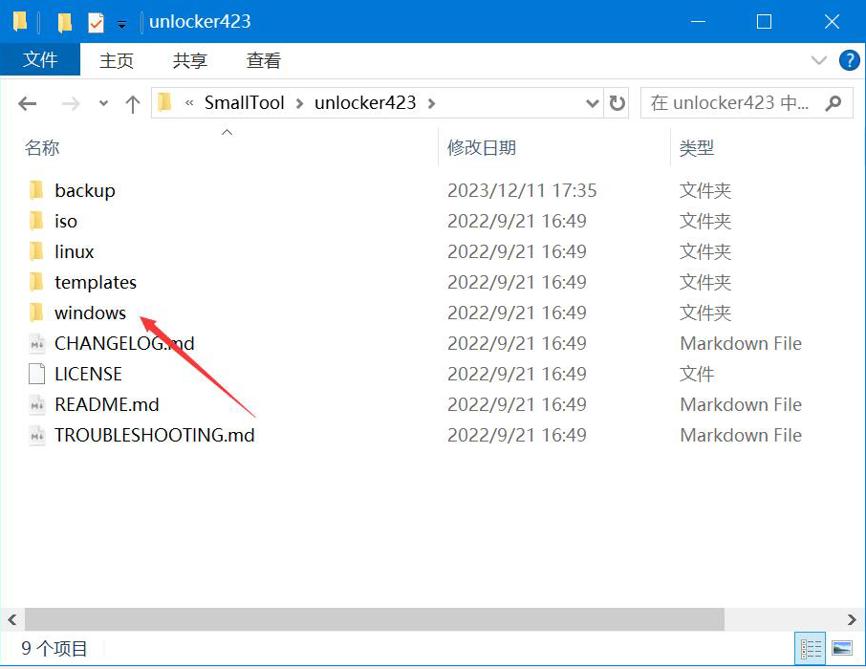866x669 pixels.
Task: Click the new folder quick access icon
Action: (x=65, y=22)
